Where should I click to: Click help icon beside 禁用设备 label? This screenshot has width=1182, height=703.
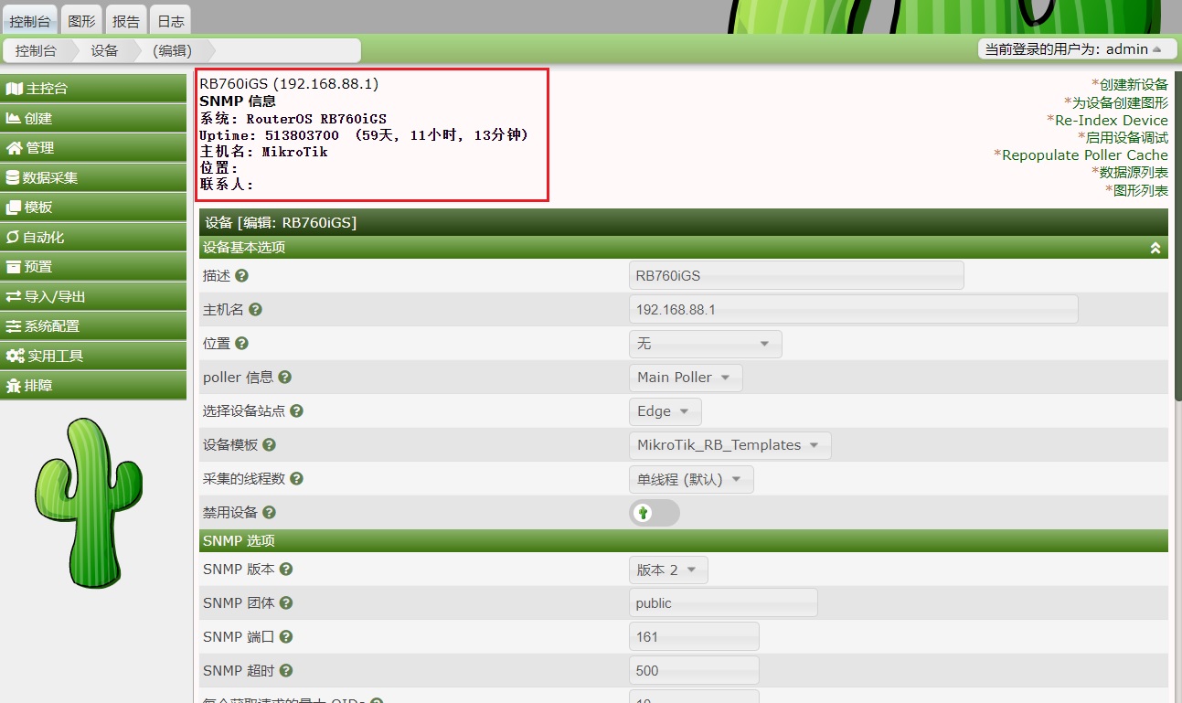269,513
